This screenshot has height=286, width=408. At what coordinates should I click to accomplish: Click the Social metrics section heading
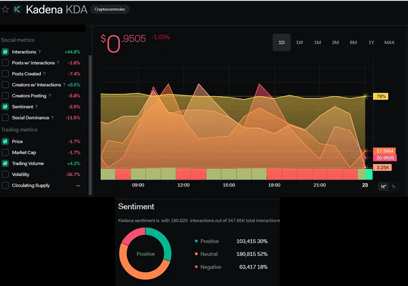(17, 40)
